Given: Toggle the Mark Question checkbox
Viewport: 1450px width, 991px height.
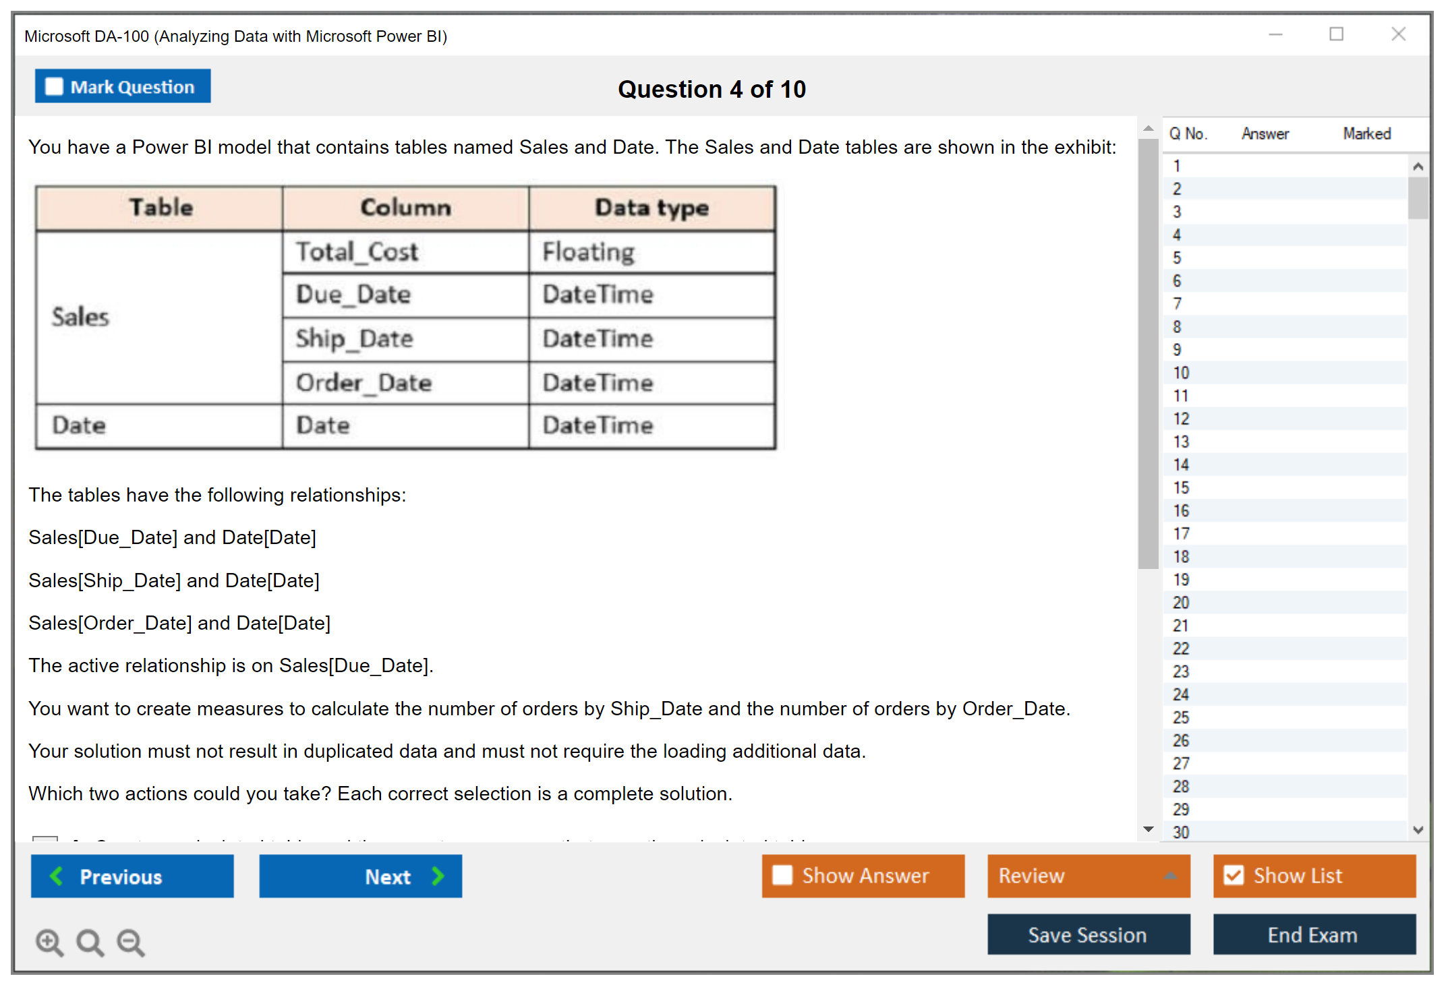Looking at the screenshot, I should tap(54, 87).
